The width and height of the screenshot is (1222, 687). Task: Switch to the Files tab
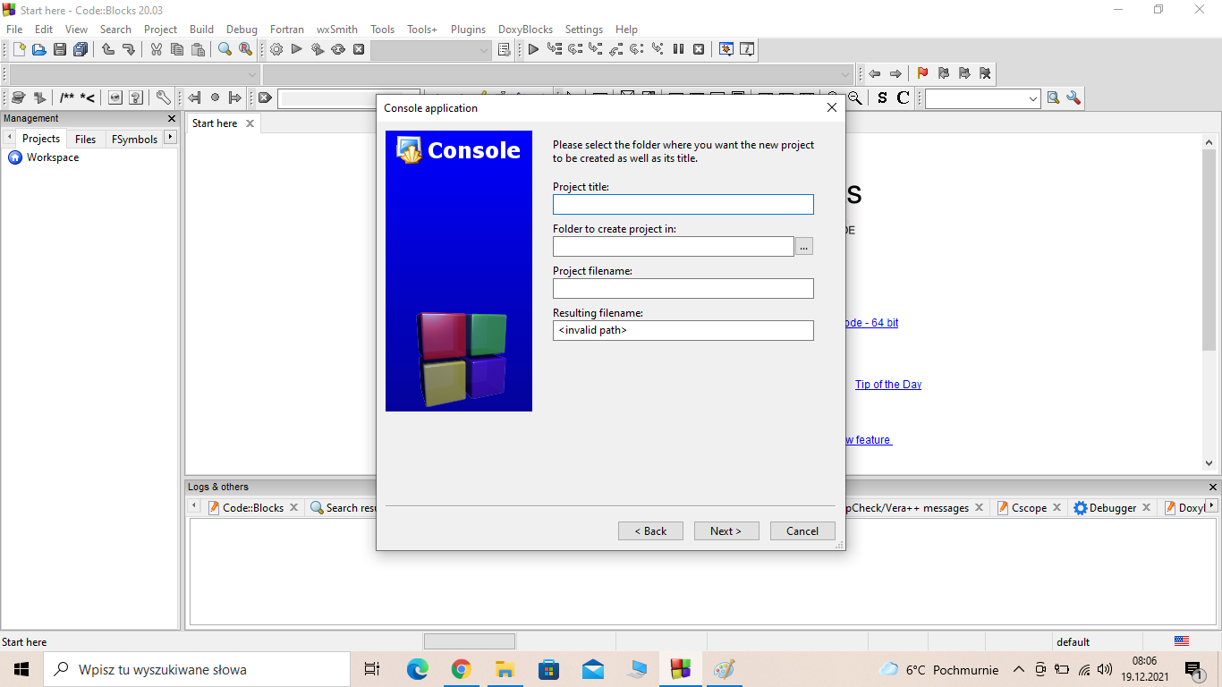(x=86, y=139)
